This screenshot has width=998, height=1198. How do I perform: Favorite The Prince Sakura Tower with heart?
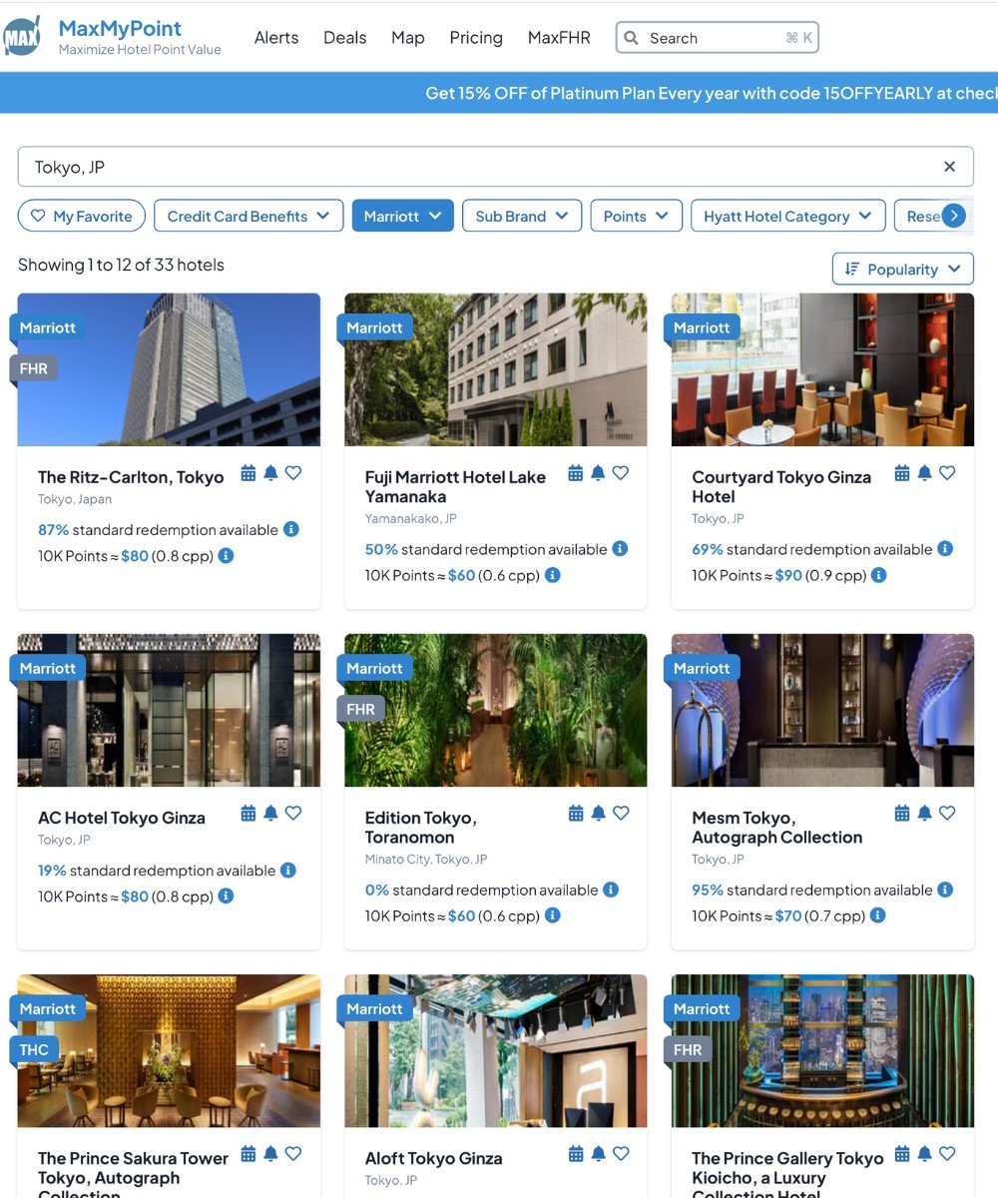click(x=293, y=1154)
